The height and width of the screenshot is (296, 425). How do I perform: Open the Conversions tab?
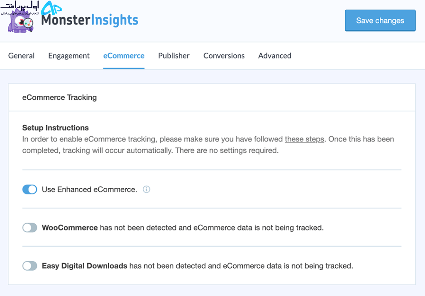coord(224,56)
